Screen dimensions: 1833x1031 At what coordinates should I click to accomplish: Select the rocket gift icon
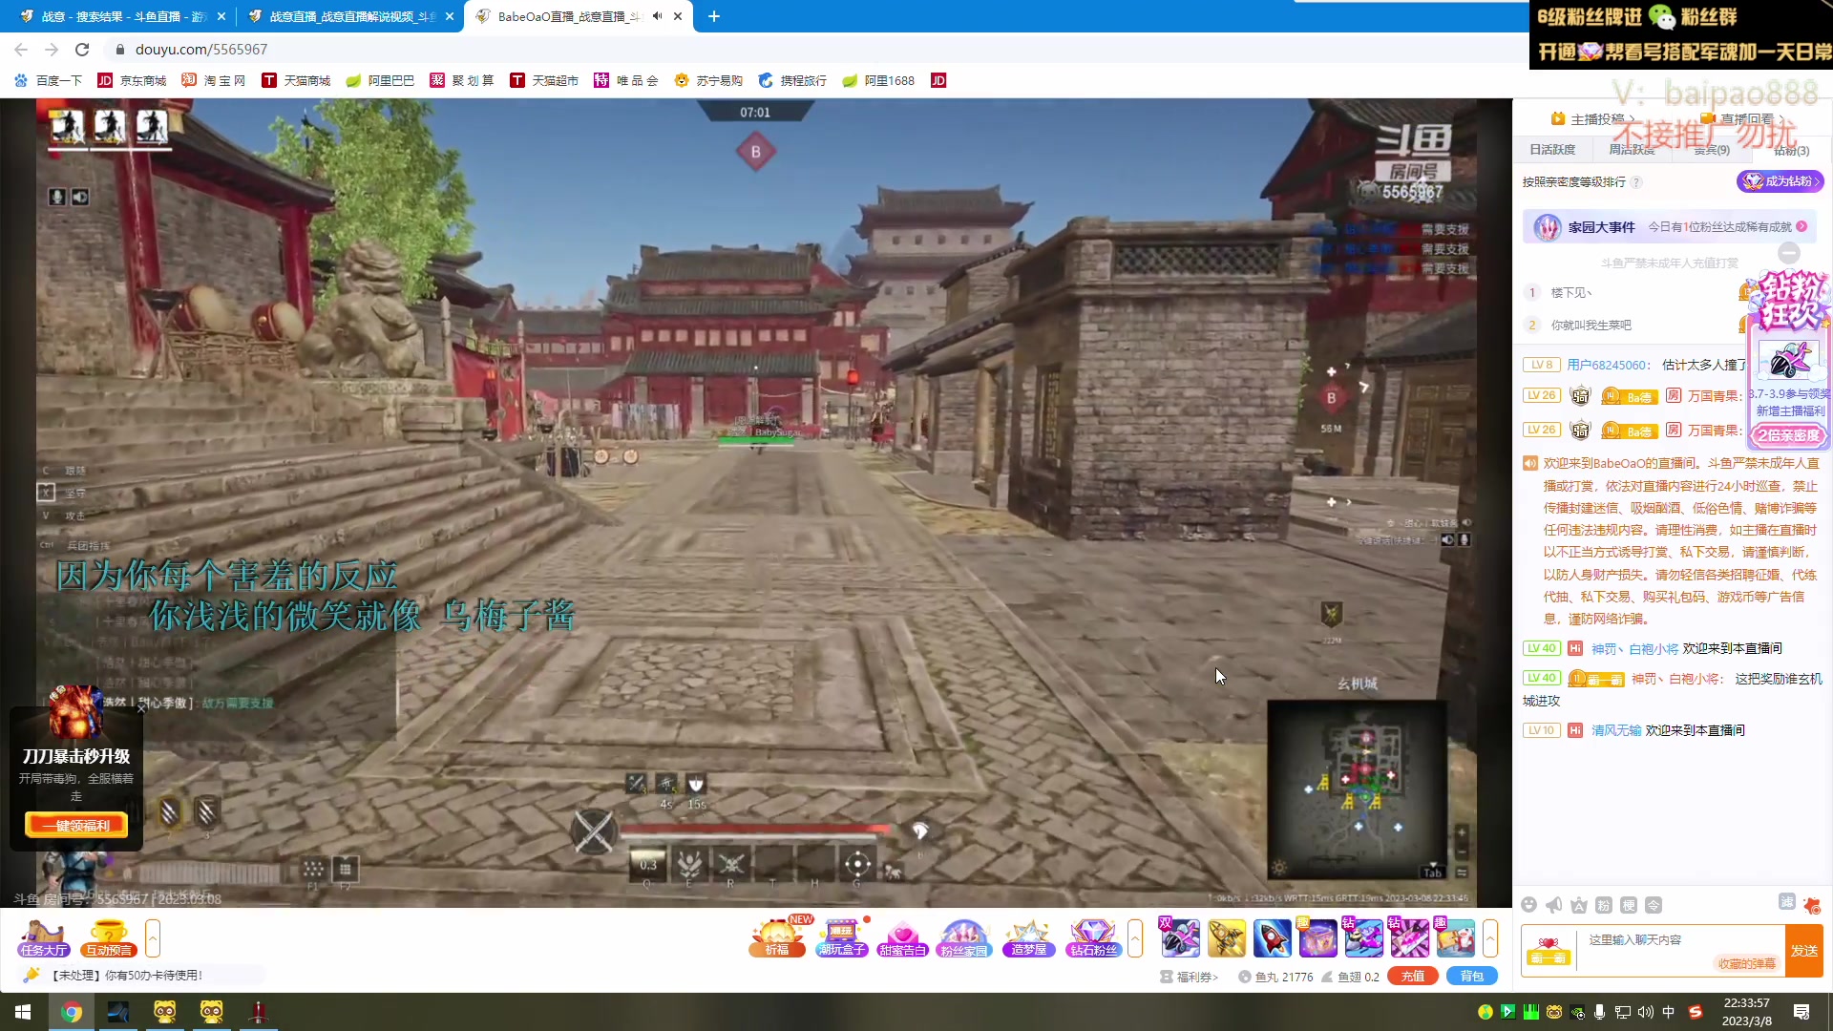(1272, 938)
